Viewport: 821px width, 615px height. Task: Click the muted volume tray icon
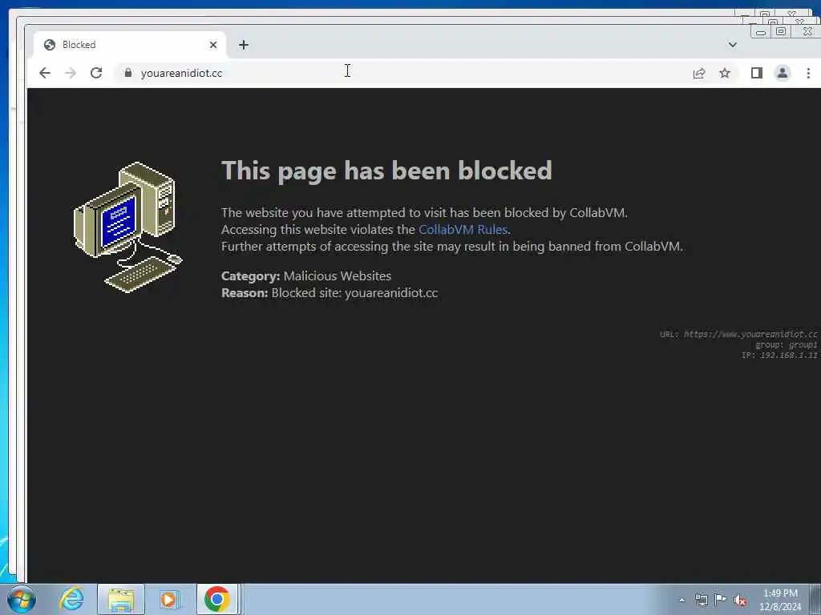pos(740,601)
